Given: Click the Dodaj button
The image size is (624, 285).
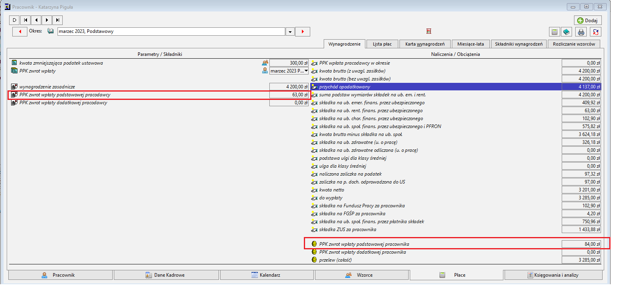Looking at the screenshot, I should [588, 20].
